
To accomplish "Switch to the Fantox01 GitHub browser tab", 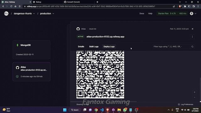I will tap(79, 2).
